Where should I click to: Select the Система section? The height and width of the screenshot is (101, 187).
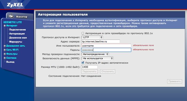pyautogui.click(x=11, y=58)
